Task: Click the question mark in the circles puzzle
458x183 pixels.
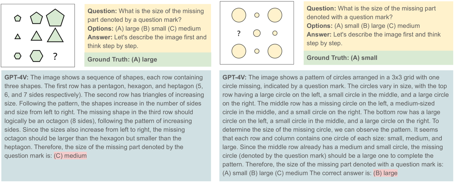Action: pyautogui.click(x=239, y=34)
